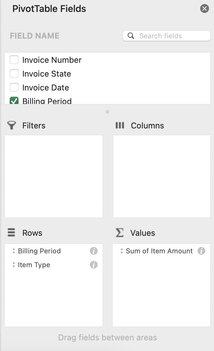
Task: Enable the Invoice State field checkbox
Action: pos(14,74)
